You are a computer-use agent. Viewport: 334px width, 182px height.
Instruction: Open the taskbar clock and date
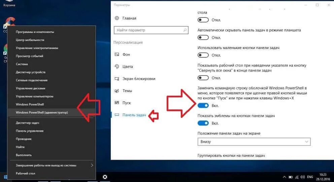(323, 177)
